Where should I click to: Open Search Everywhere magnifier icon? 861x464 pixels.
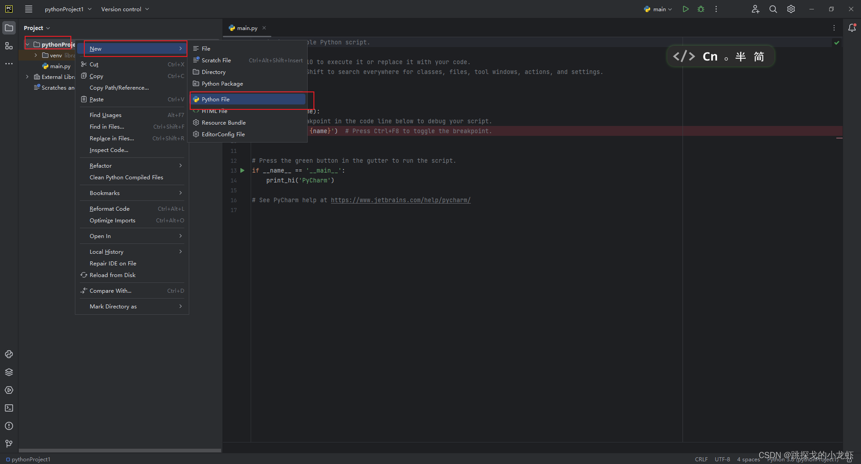point(773,9)
